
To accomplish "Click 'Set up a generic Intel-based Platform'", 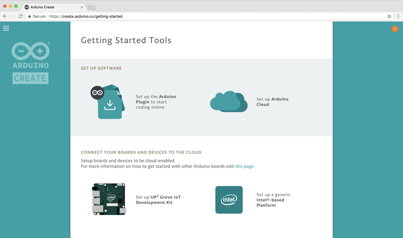I will pyautogui.click(x=273, y=200).
